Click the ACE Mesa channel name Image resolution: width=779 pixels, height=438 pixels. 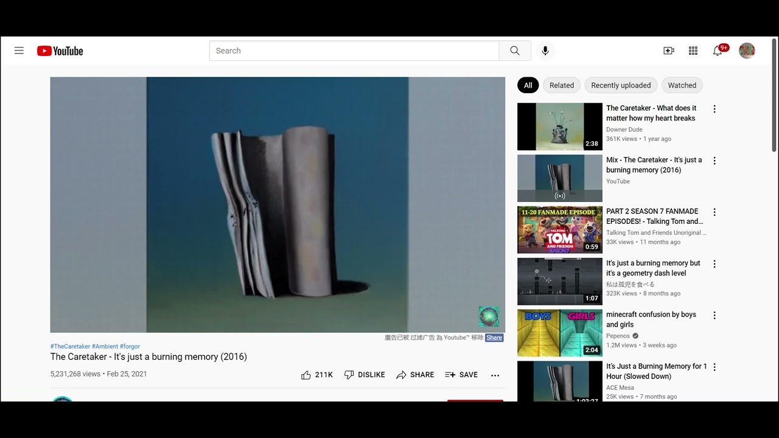[620, 388]
